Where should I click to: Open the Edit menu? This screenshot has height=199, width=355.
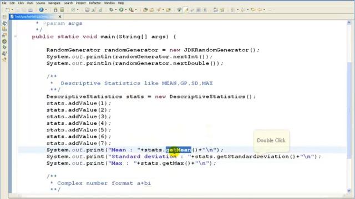[x=12, y=3]
